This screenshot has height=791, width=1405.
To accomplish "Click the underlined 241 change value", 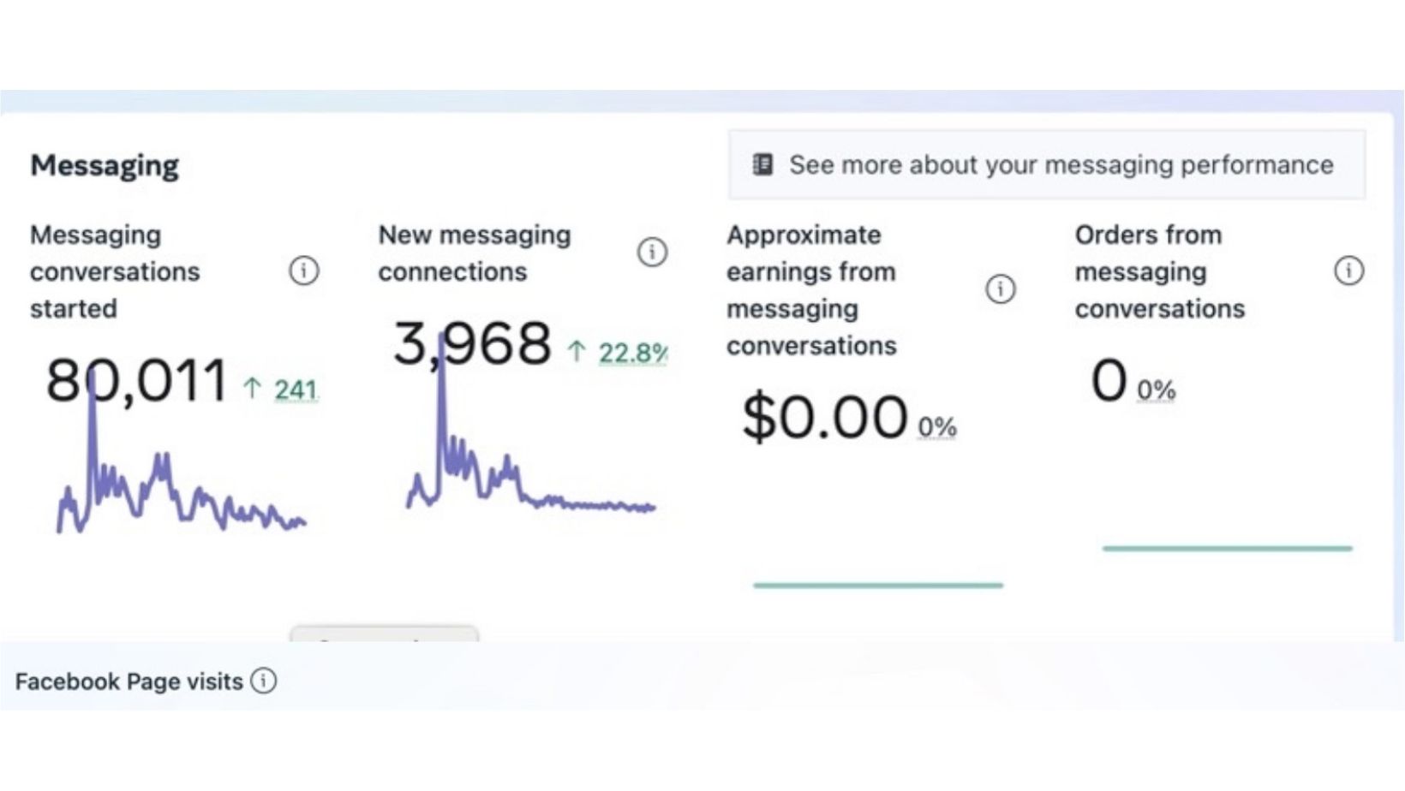I will pyautogui.click(x=296, y=390).
